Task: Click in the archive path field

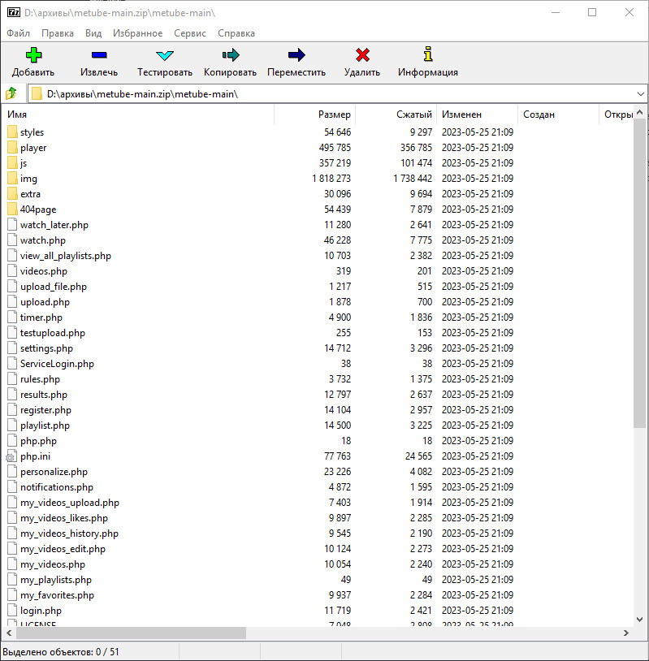Action: tap(325, 94)
